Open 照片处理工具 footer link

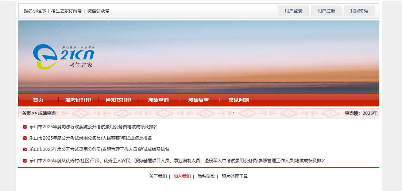click(235, 176)
